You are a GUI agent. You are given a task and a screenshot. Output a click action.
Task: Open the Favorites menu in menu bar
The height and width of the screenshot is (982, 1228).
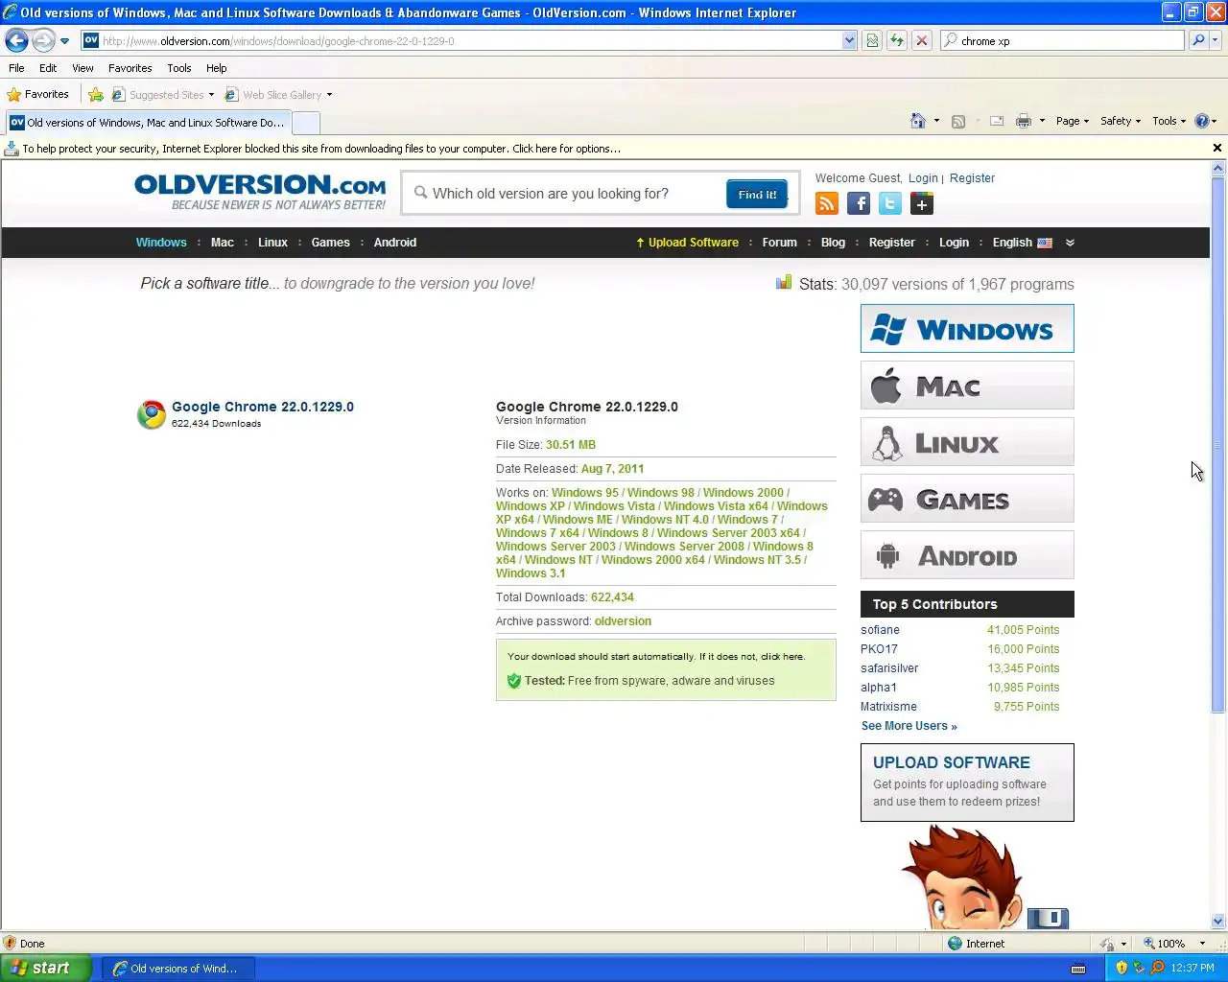tap(130, 68)
